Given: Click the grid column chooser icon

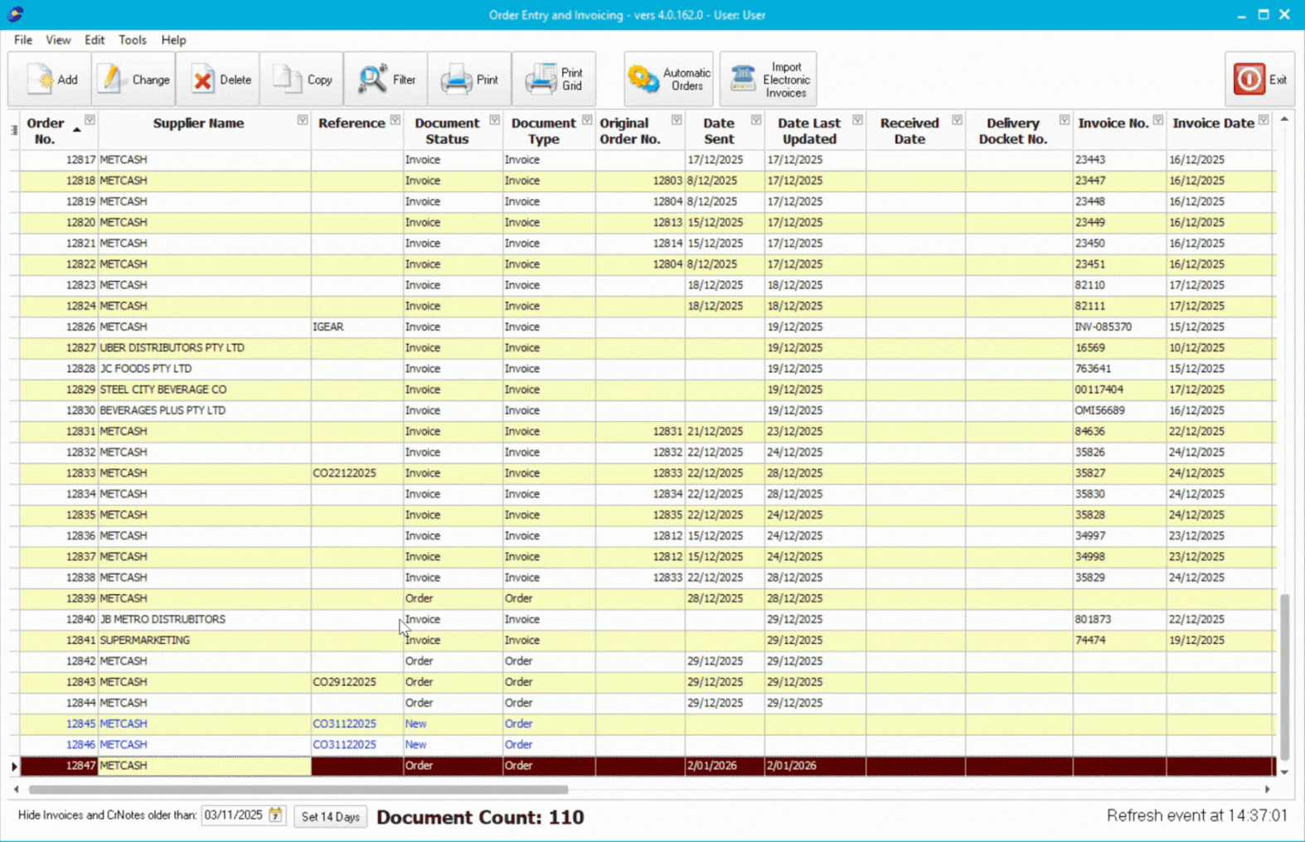Looking at the screenshot, I should tap(14, 130).
